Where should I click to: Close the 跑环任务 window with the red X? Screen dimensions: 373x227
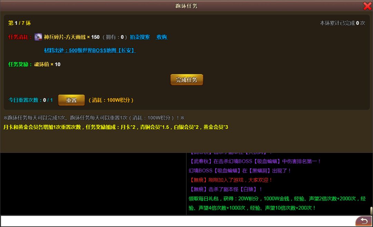(367, 6)
